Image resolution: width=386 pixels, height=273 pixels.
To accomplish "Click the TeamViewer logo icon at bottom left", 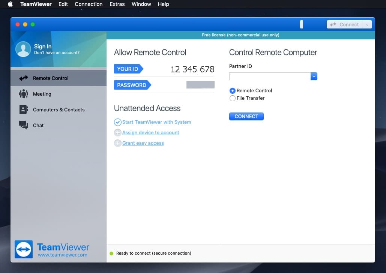I will [x=24, y=249].
